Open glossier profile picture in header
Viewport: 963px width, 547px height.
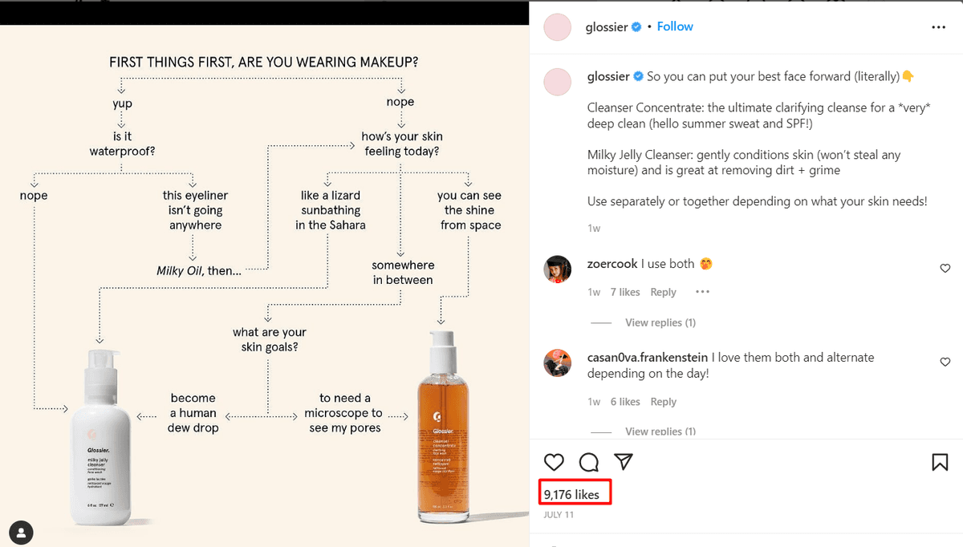click(x=557, y=27)
